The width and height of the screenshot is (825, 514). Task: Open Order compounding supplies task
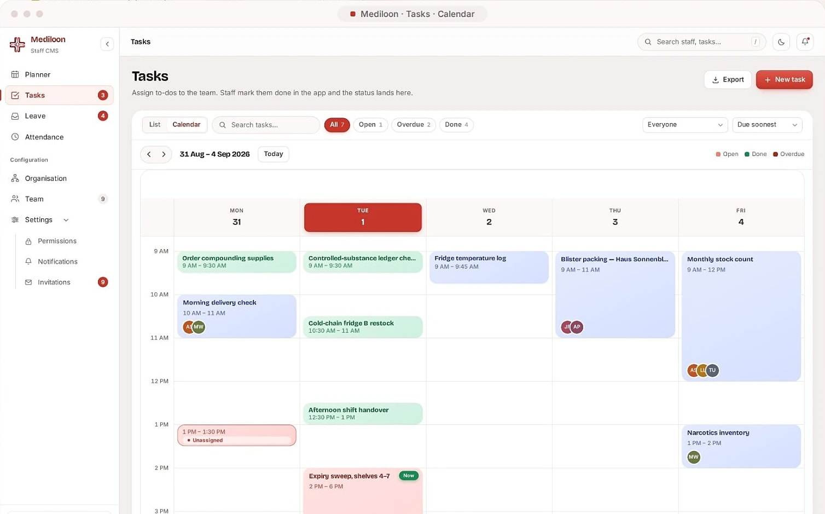(x=237, y=262)
